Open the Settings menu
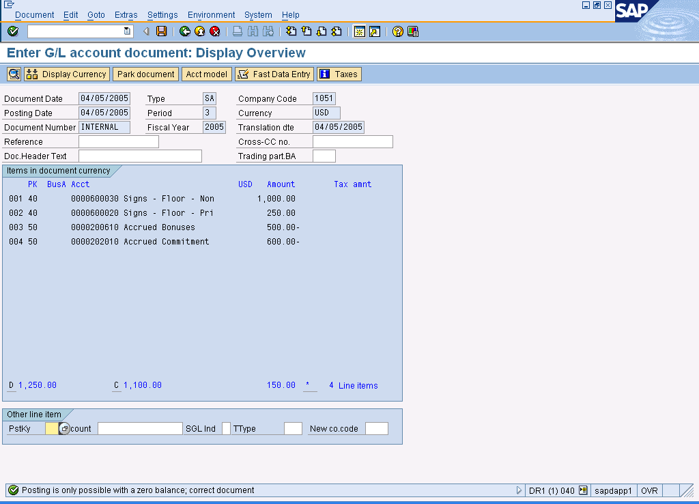The height and width of the screenshot is (504, 699). [162, 15]
